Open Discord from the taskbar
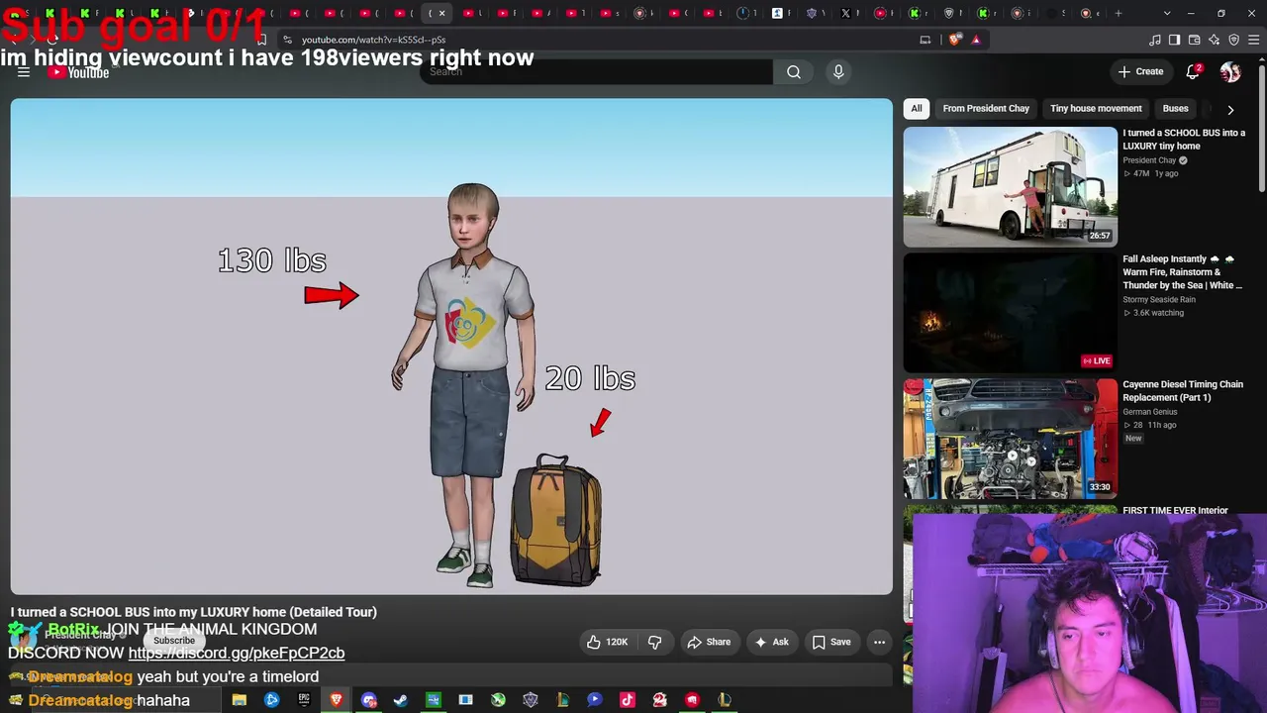1267x713 pixels. [369, 700]
